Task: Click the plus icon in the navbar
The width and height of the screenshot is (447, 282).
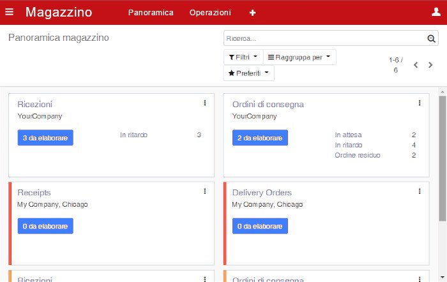Action: [252, 13]
